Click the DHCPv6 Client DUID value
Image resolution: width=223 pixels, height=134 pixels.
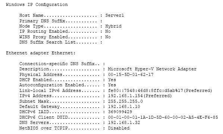click(x=163, y=117)
